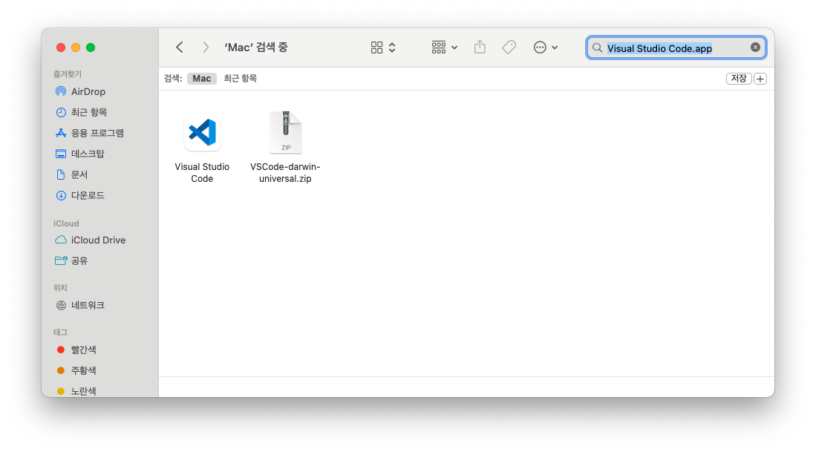Close the Finder window with red button

pos(61,48)
